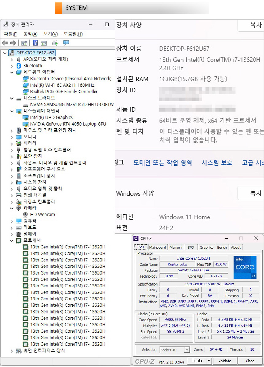Click the Intel Core i7 logo in CPU-Z

(x=245, y=267)
